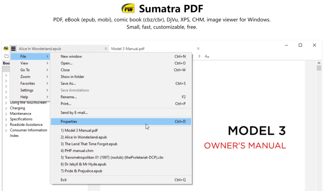The height and width of the screenshot is (191, 324).
Task: Expand the Maintenance bookmark
Action: (6, 114)
